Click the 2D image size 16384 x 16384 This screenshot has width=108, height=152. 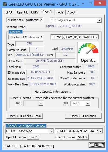[40, 72]
